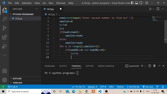Open Run and Debug view
The height and width of the screenshot is (94, 167).
pyautogui.click(x=4, y=46)
